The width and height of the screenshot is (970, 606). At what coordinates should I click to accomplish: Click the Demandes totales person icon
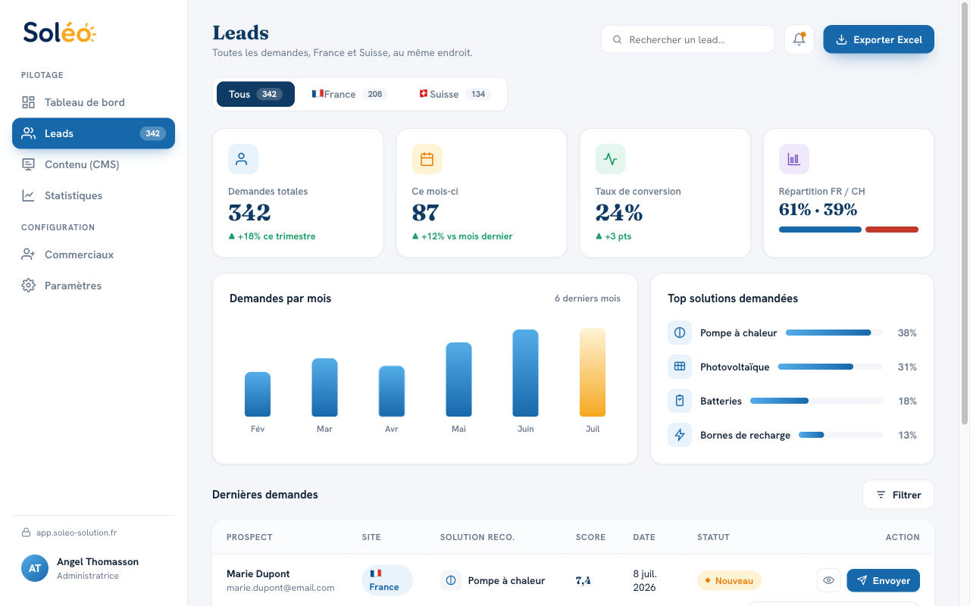[243, 159]
